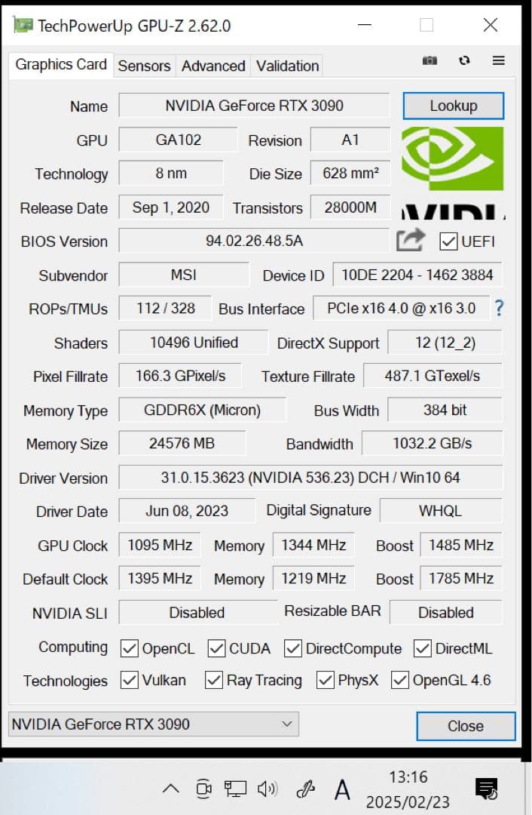Open the notification center icon
532x815 pixels.
click(486, 789)
